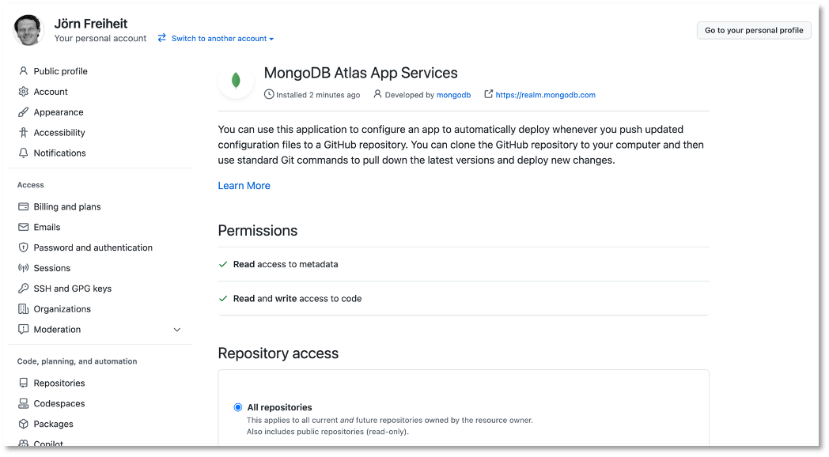Open Repositories settings
Viewport: 829px width, 457px height.
[x=59, y=383]
